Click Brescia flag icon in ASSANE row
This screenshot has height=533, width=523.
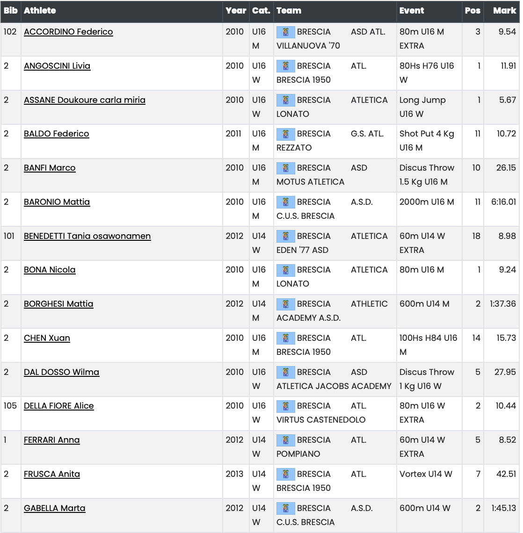point(286,101)
